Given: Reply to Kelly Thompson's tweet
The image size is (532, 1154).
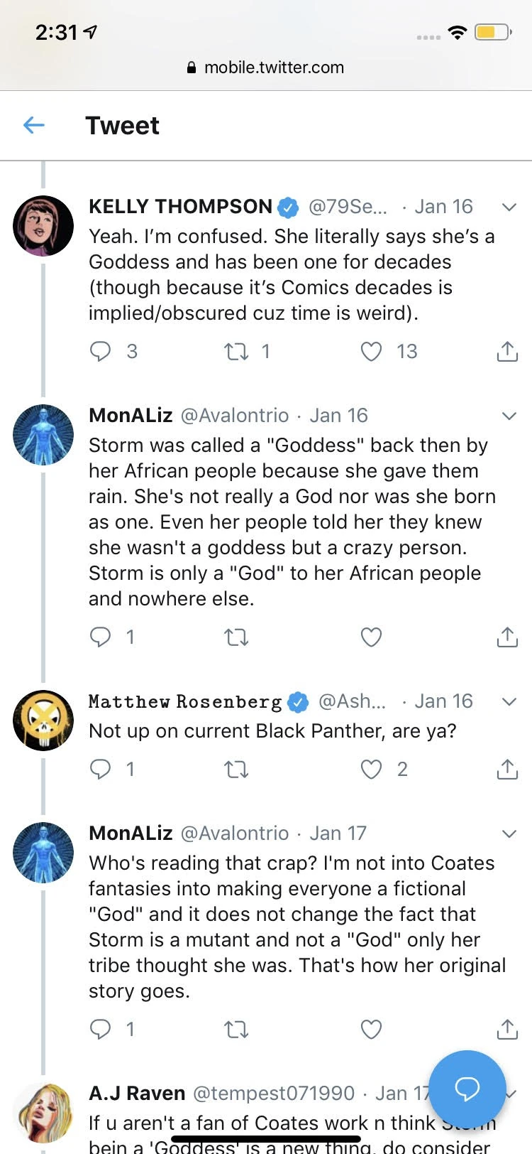Looking at the screenshot, I should pyautogui.click(x=101, y=351).
